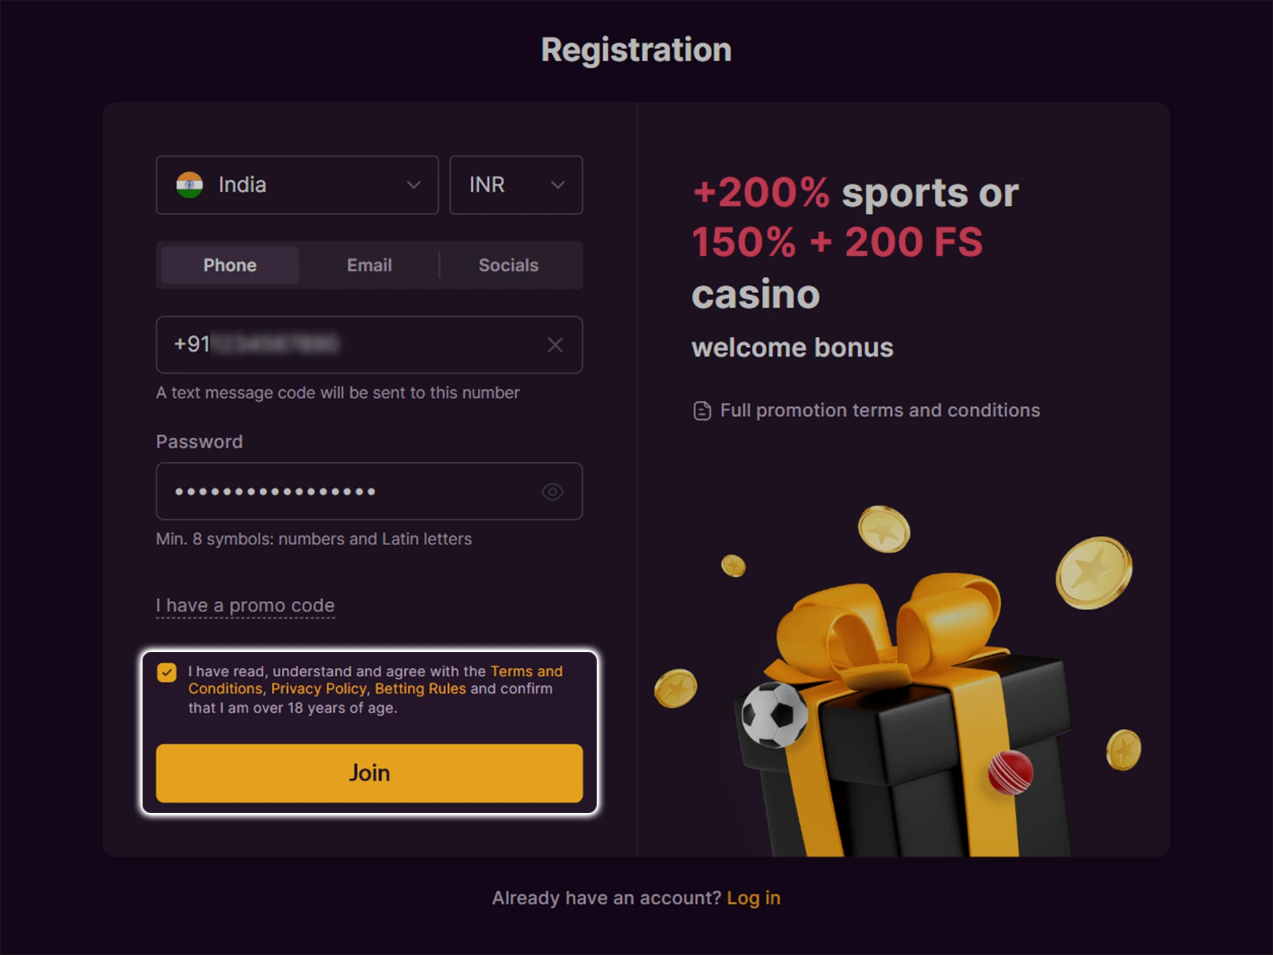Image resolution: width=1273 pixels, height=955 pixels.
Task: Select the Phone registration tab
Action: (229, 265)
